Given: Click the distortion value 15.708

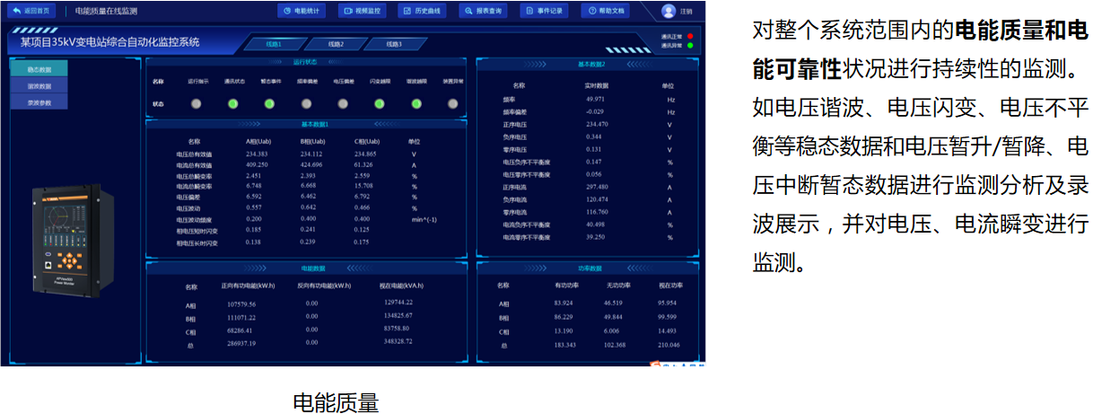Looking at the screenshot, I should pyautogui.click(x=363, y=186).
